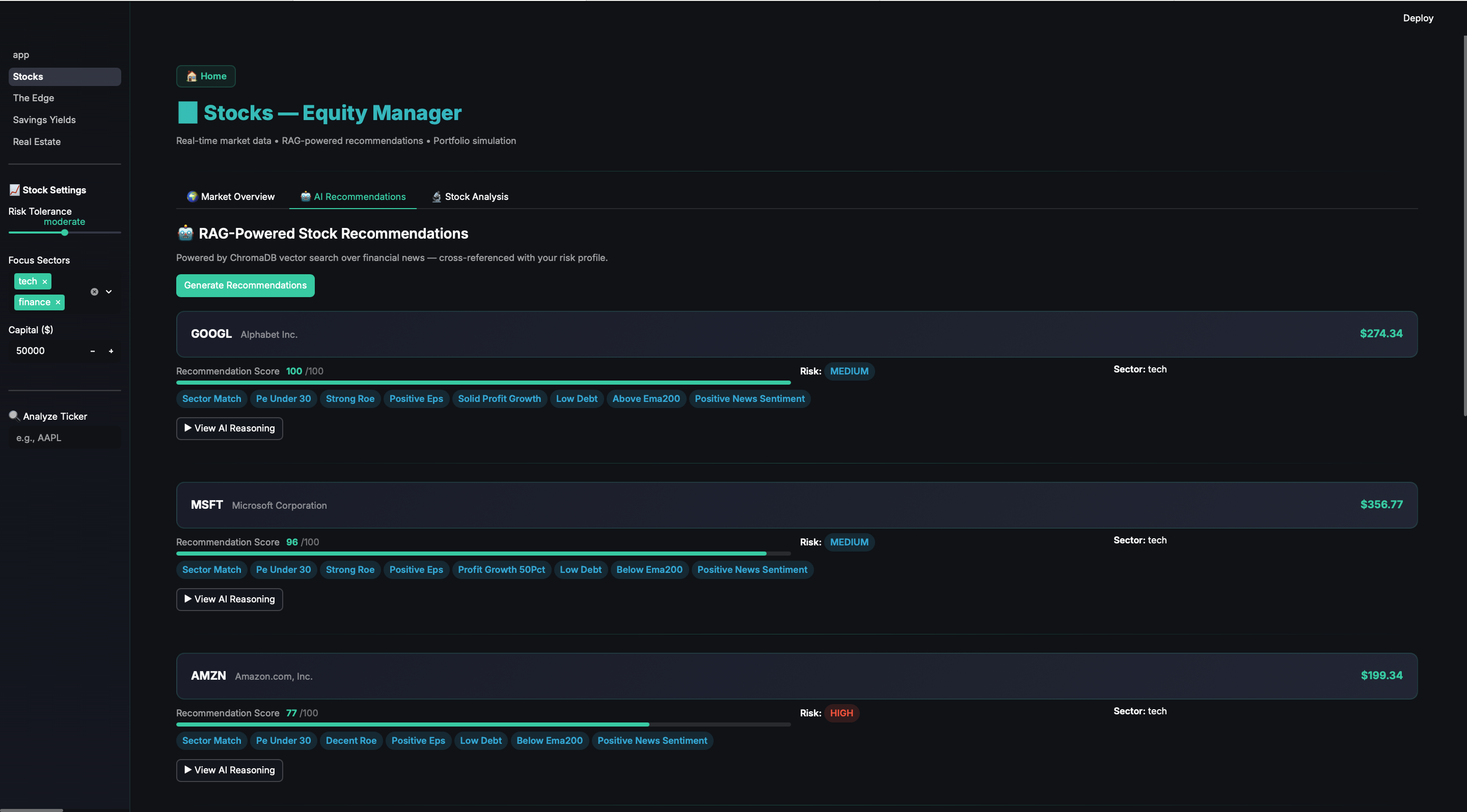The height and width of the screenshot is (812, 1467).
Task: Remove the finance sector tag
Action: [x=58, y=303]
